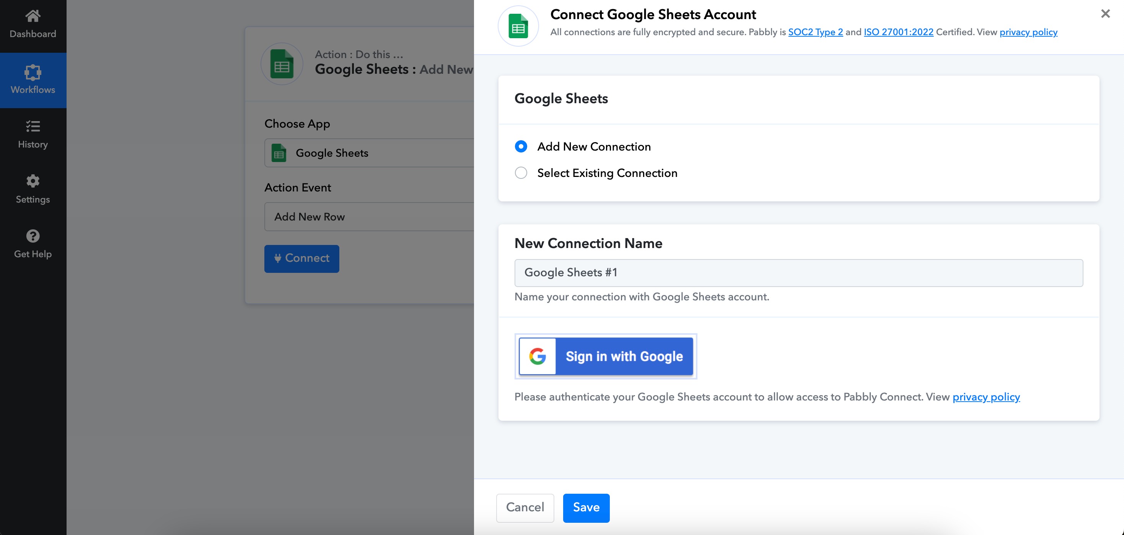
Task: Open the Choose App Google Sheets dropdown
Action: (x=369, y=153)
